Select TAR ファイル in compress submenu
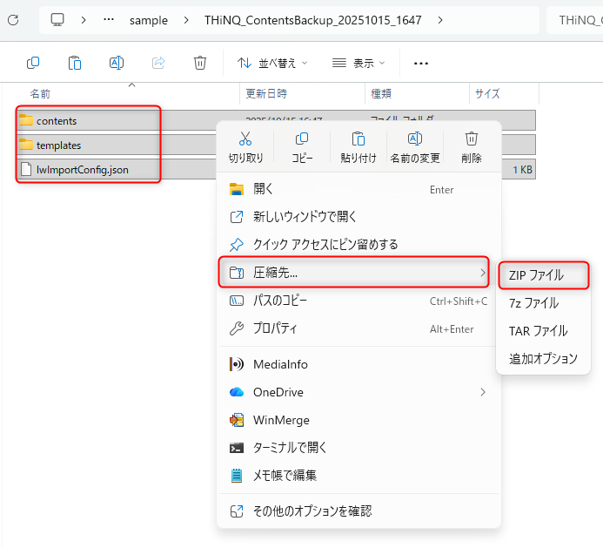603x548 pixels. (543, 331)
